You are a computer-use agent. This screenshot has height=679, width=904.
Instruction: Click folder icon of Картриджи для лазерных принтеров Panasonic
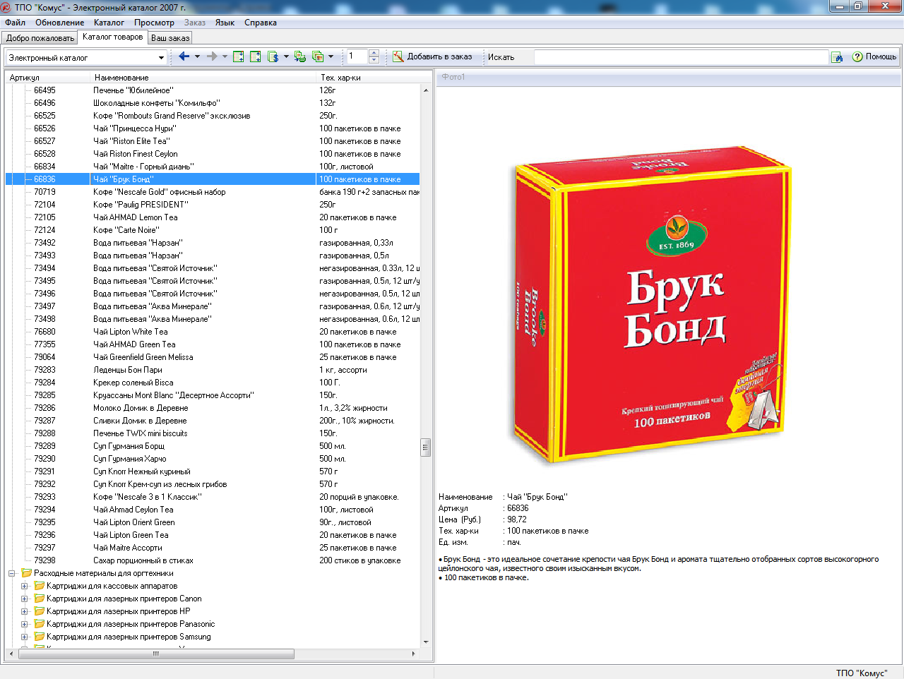40,624
